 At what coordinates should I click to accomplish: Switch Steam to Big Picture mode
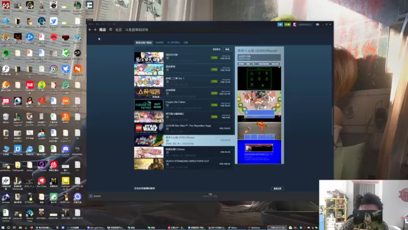tap(317, 25)
